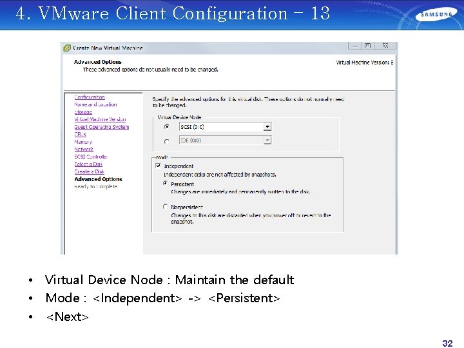Screen dimensions: 464x348
Task: Open the SCSI (0:0) dropdown arrow
Action: click(267, 127)
